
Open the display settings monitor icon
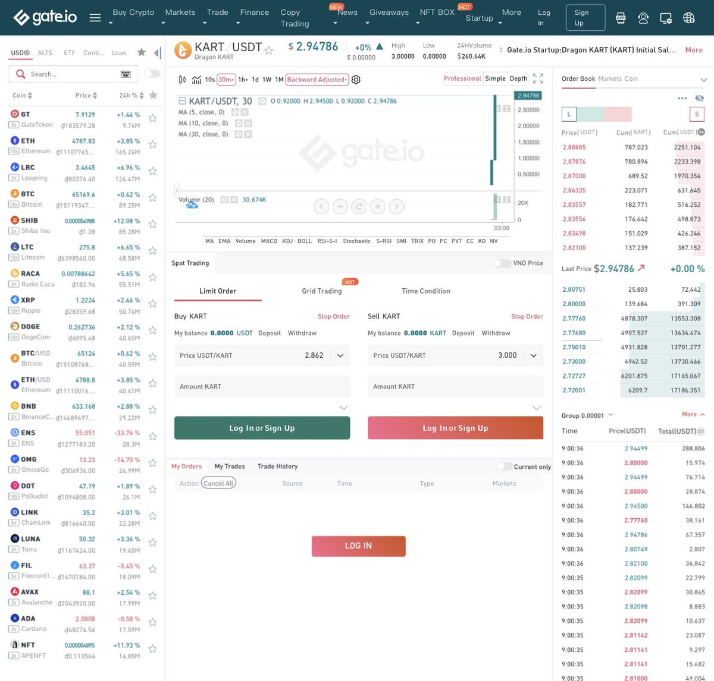[666, 18]
